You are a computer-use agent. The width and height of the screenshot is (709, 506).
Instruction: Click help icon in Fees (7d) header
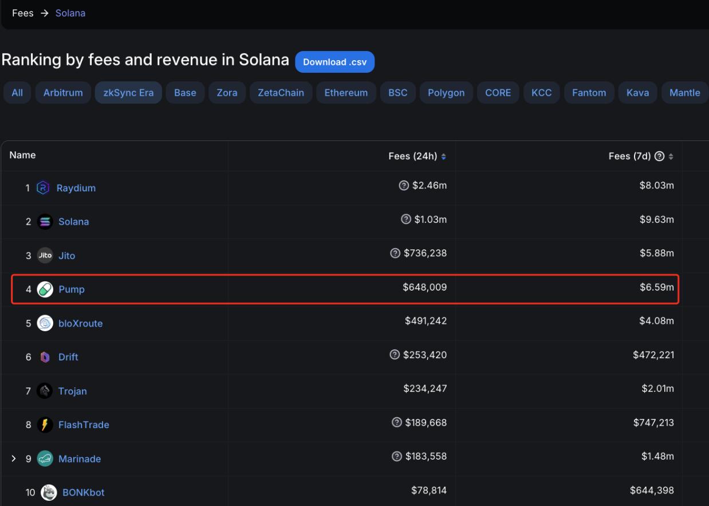[x=659, y=156]
